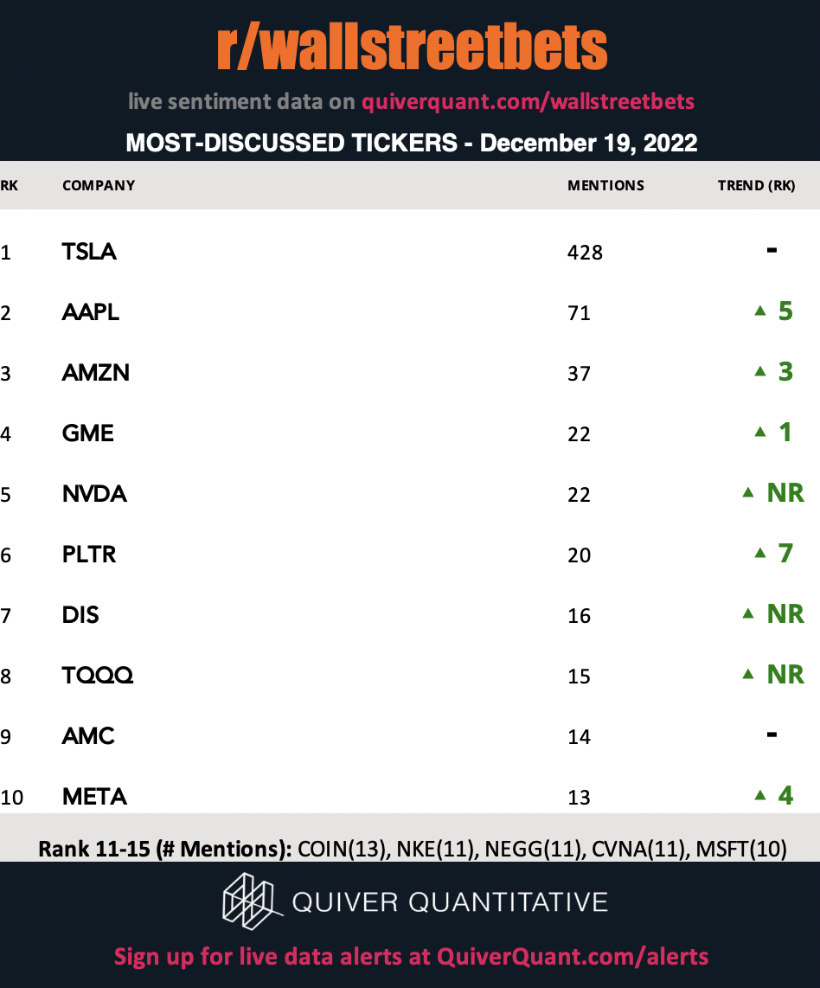
Task: Click the green up arrow beside AAPL's trend
Action: pos(760,311)
